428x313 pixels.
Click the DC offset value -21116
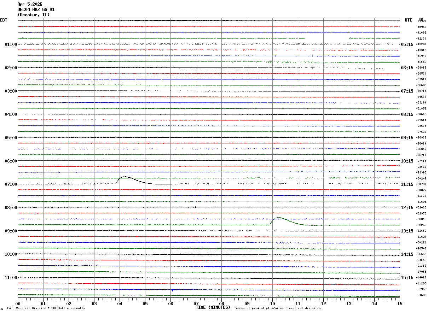click(x=421, y=266)
